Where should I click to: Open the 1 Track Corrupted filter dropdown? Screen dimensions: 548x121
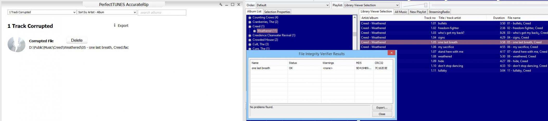(x=42, y=12)
